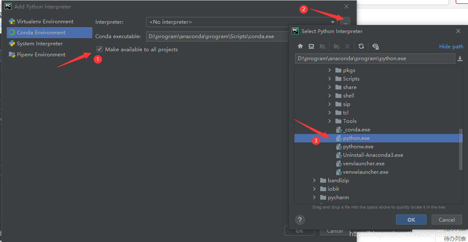Viewport: 468px width, 242px height.
Task: Click Cancel in Add Python Interpreter dialog
Action: pos(335,231)
